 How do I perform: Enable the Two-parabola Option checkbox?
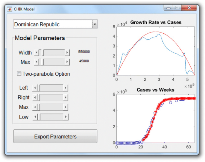[x=19, y=74]
